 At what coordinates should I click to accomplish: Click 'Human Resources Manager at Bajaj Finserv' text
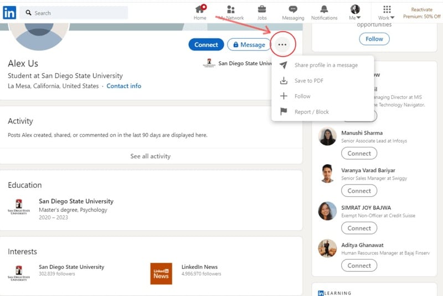[x=385, y=253]
